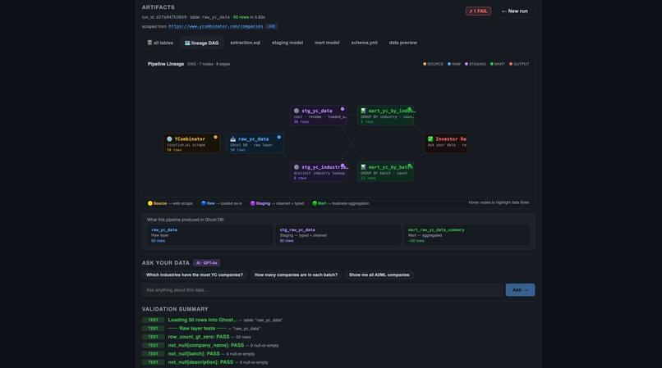662x368 pixels.
Task: Click the SOURCE legend color square
Action: (x=425, y=64)
